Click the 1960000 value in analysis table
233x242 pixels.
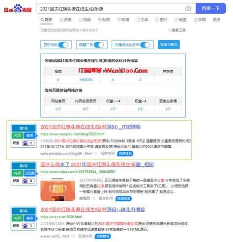86,80
